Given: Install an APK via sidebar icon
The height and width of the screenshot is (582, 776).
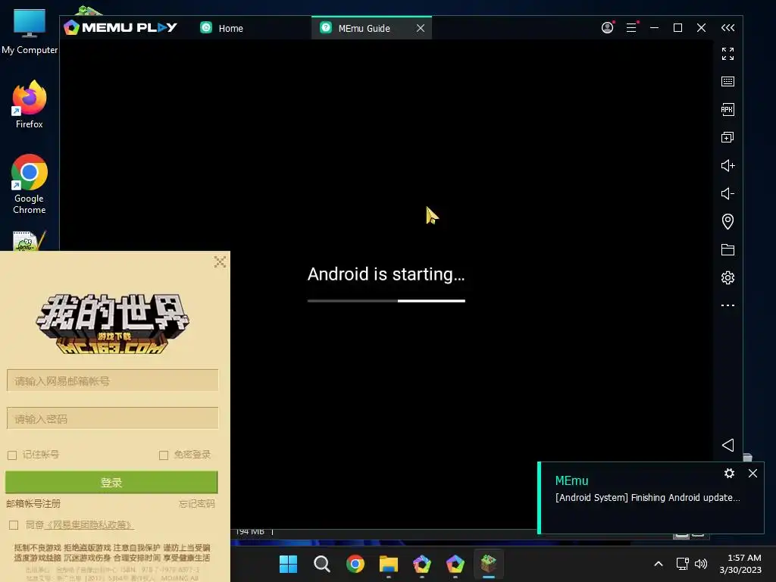Looking at the screenshot, I should coord(727,109).
